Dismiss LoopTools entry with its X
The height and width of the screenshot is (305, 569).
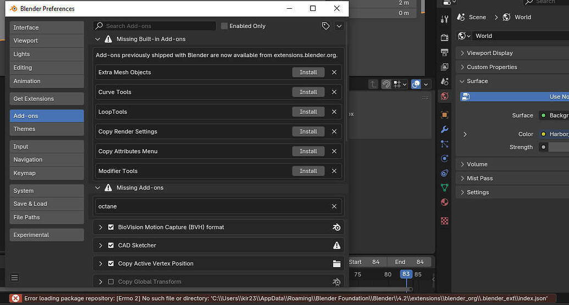(334, 112)
